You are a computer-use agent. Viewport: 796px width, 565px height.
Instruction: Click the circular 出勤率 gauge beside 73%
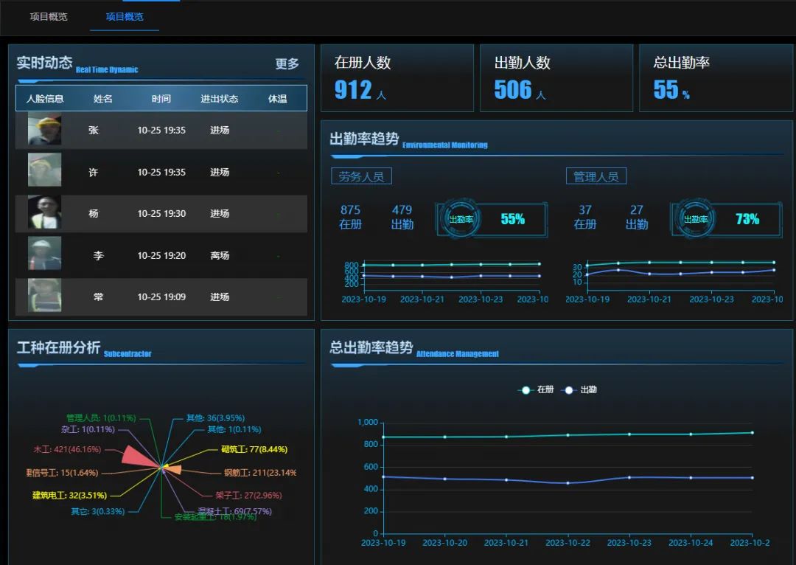(696, 219)
